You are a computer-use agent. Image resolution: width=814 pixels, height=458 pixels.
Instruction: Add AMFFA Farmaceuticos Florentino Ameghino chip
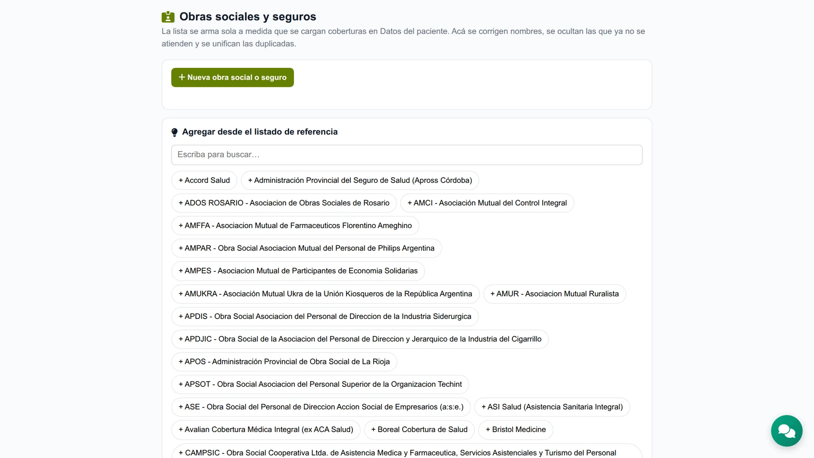[x=295, y=226]
